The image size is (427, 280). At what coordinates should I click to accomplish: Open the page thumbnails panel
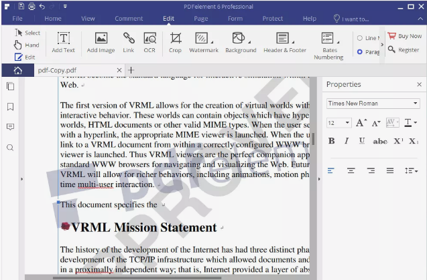tap(10, 86)
